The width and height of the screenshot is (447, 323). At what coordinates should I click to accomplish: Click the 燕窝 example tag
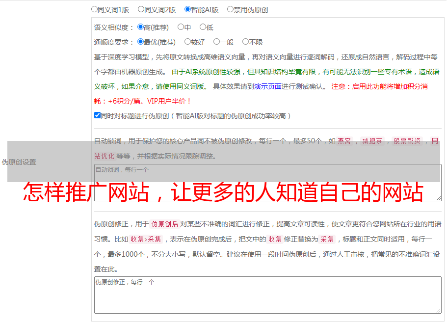[x=344, y=141]
